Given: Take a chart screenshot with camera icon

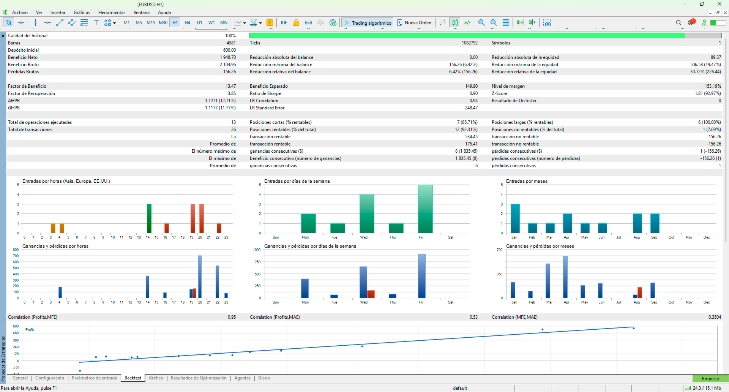Looking at the screenshot, I should click(x=547, y=23).
